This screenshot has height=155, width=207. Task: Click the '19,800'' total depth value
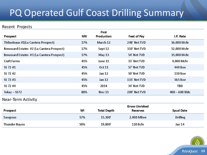click(x=106, y=124)
